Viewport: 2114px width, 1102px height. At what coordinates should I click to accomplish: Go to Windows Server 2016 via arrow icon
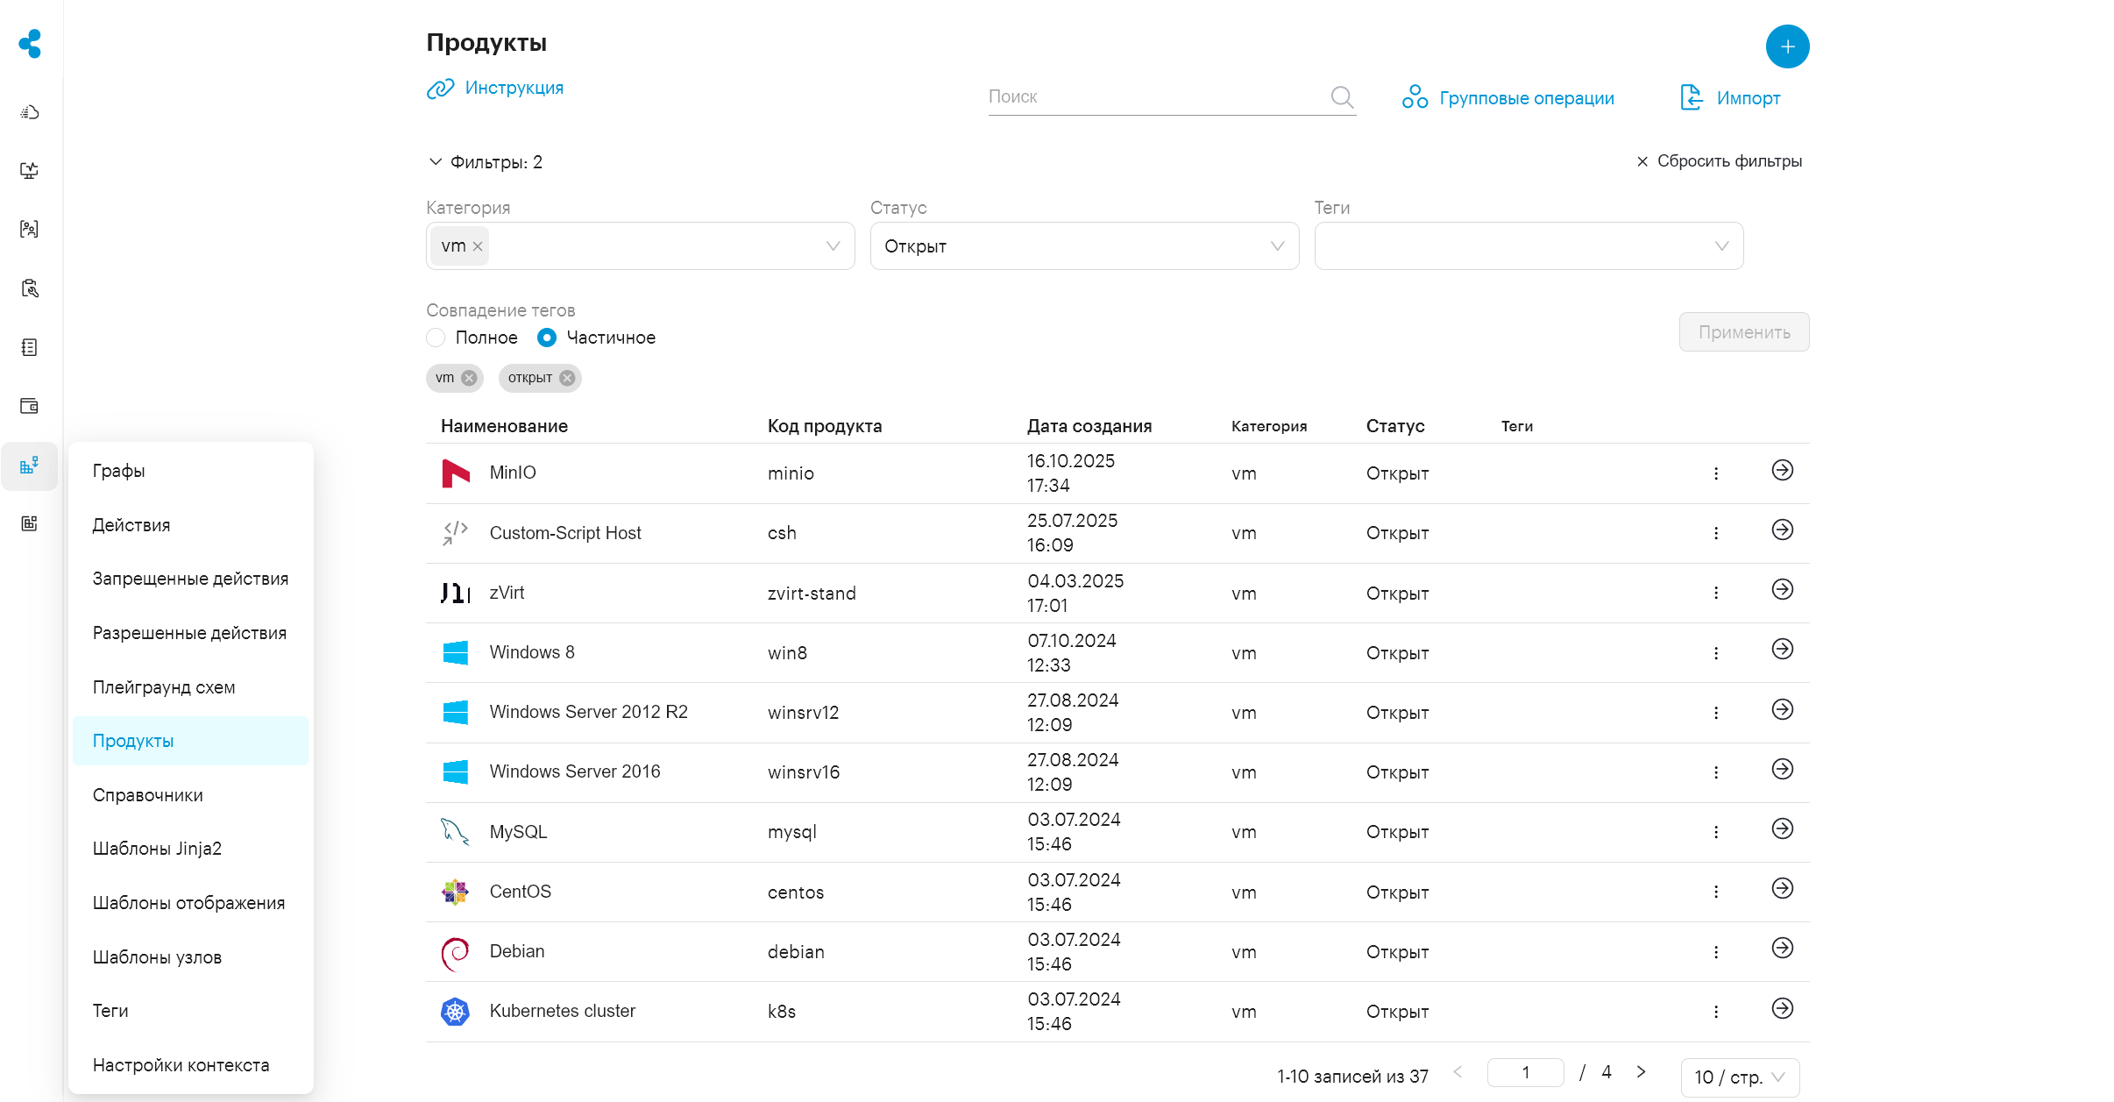(1782, 769)
